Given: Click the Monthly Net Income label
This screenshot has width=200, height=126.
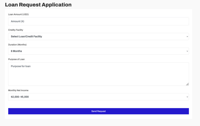Looking at the screenshot, I should point(18,90).
